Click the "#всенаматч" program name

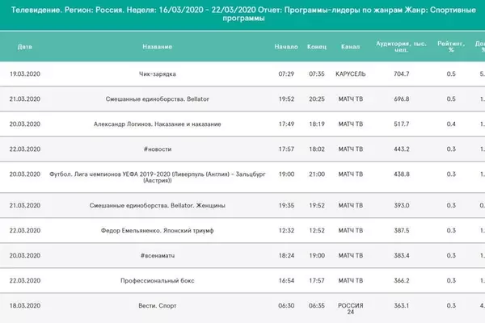pos(156,255)
